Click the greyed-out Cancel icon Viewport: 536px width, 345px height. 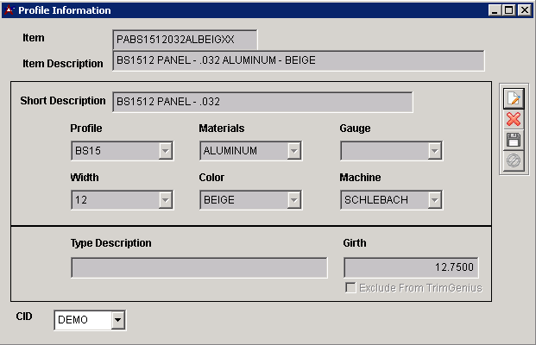514,160
